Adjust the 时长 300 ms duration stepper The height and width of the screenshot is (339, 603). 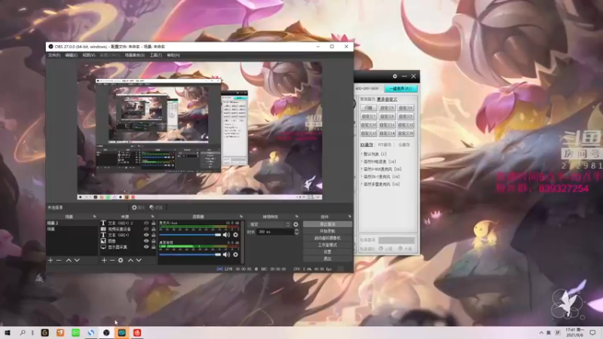tap(296, 232)
